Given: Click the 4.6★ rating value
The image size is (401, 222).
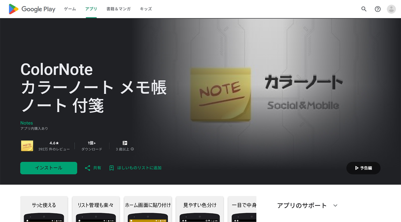Looking at the screenshot, I should tap(54, 143).
